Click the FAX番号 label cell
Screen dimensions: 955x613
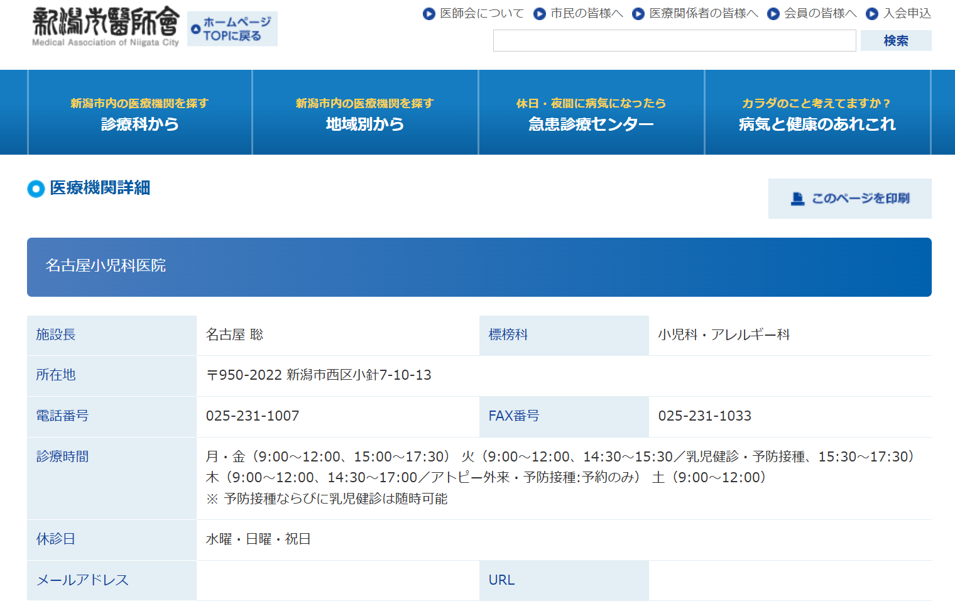click(x=564, y=416)
